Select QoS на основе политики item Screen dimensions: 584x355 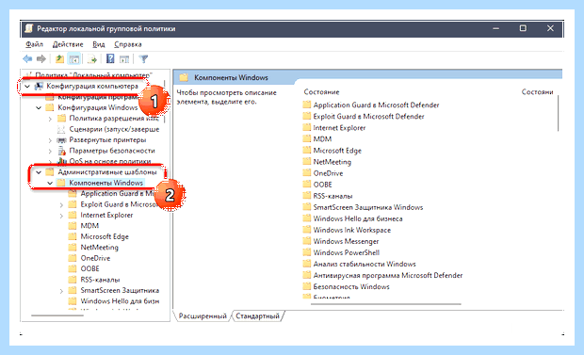[110, 161]
